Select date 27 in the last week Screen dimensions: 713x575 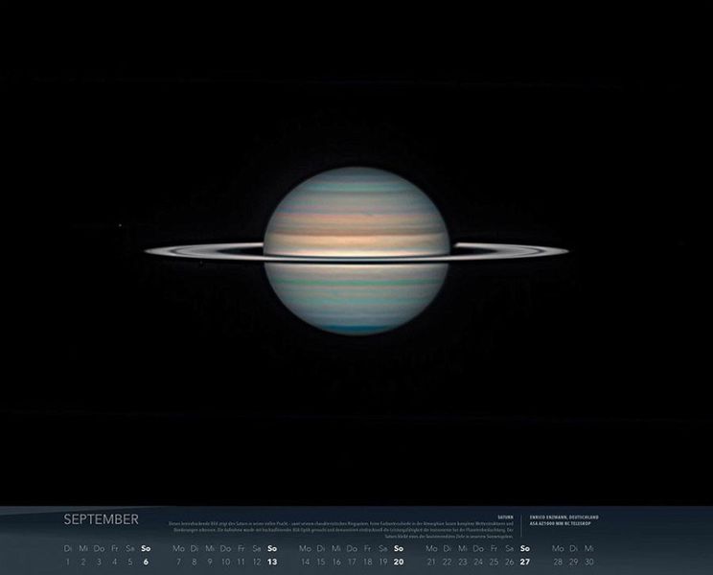tap(524, 562)
